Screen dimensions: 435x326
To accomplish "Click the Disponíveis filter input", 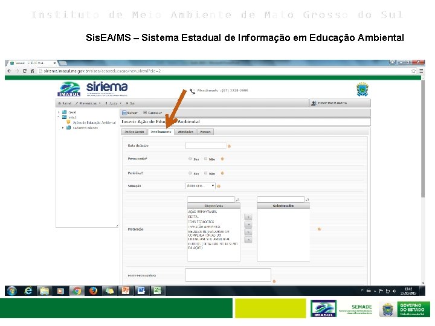I will [x=211, y=199].
